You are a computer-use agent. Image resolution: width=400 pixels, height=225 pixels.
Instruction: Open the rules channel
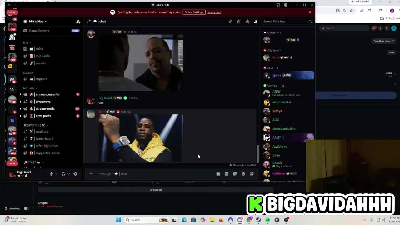(x=51, y=49)
